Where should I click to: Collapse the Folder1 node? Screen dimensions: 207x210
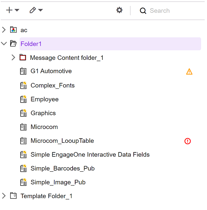4,43
